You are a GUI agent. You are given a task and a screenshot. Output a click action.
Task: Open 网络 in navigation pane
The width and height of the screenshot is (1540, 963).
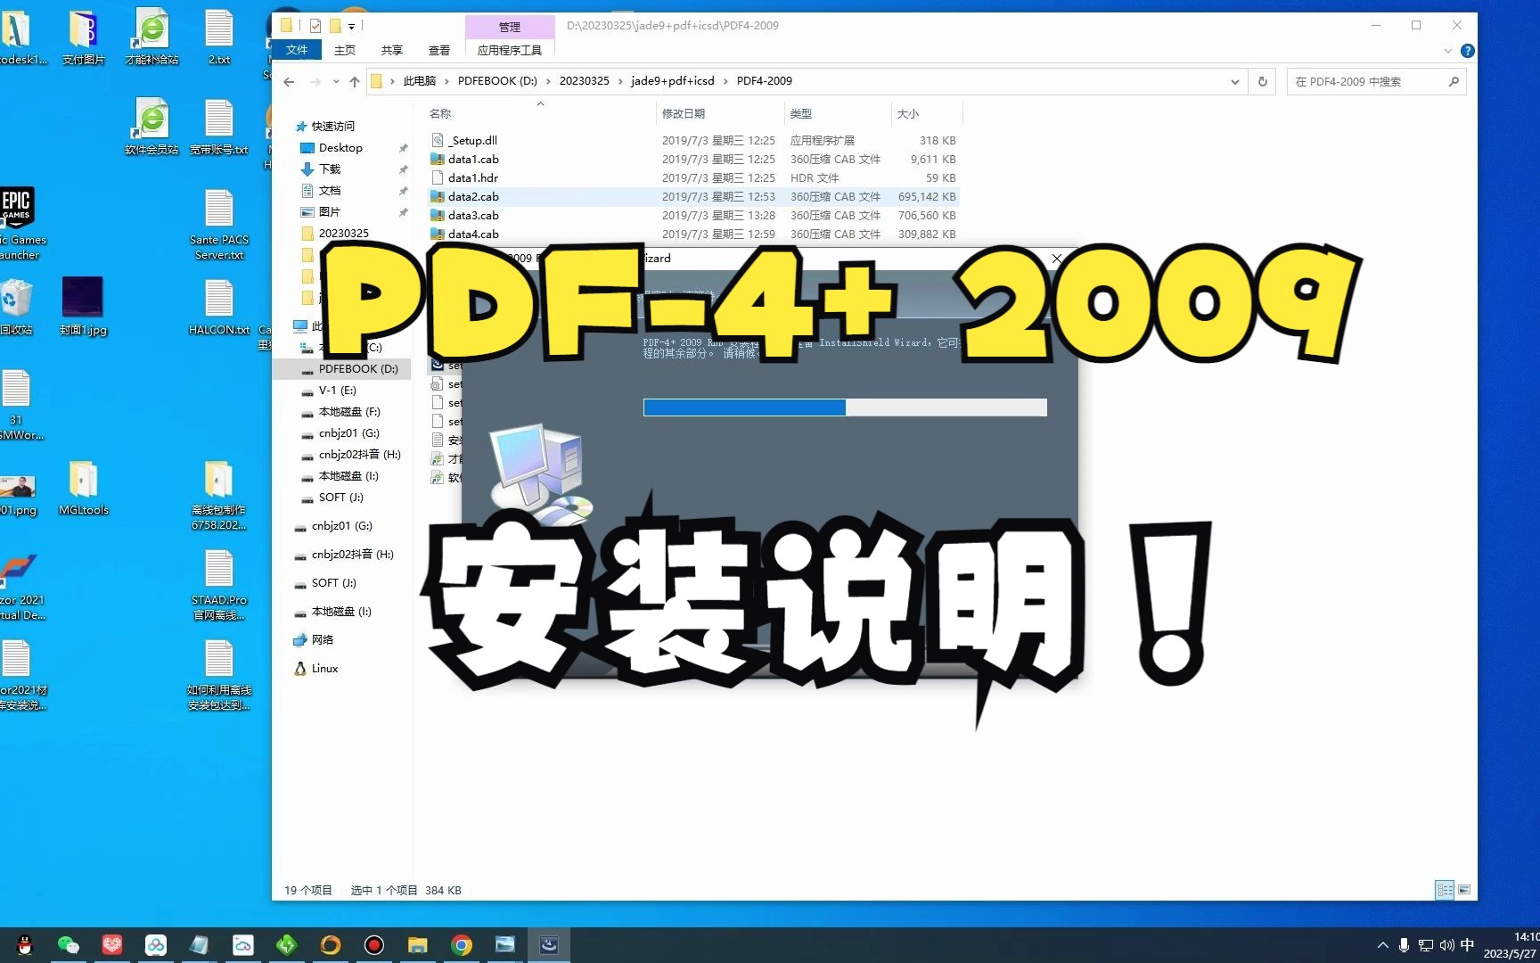tap(322, 640)
